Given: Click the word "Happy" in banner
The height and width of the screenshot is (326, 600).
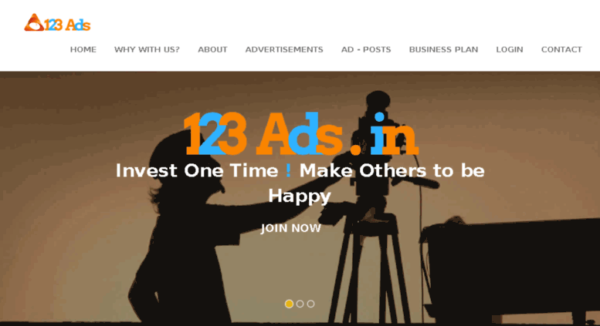Looking at the screenshot, I should [x=300, y=197].
